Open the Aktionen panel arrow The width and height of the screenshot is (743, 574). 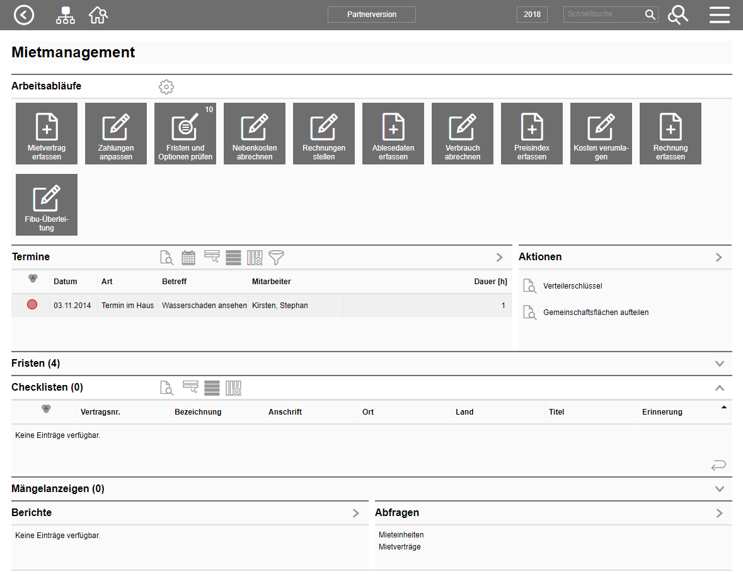pyautogui.click(x=719, y=257)
